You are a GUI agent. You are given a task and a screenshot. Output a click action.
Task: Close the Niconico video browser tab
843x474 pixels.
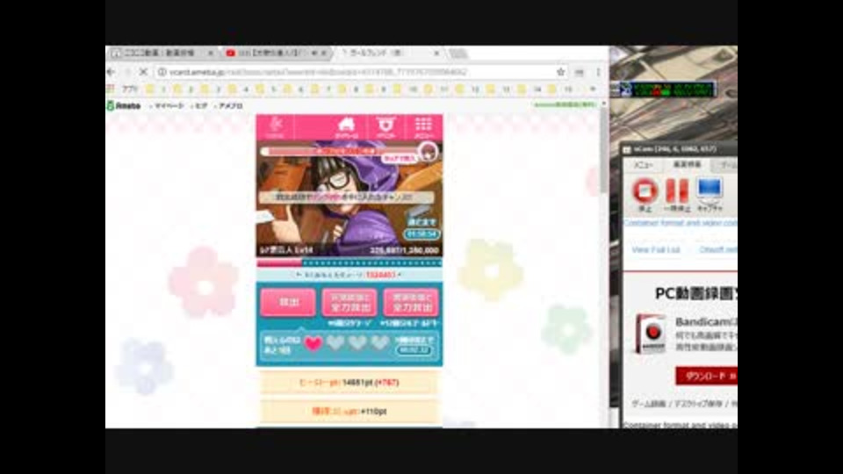pos(211,53)
